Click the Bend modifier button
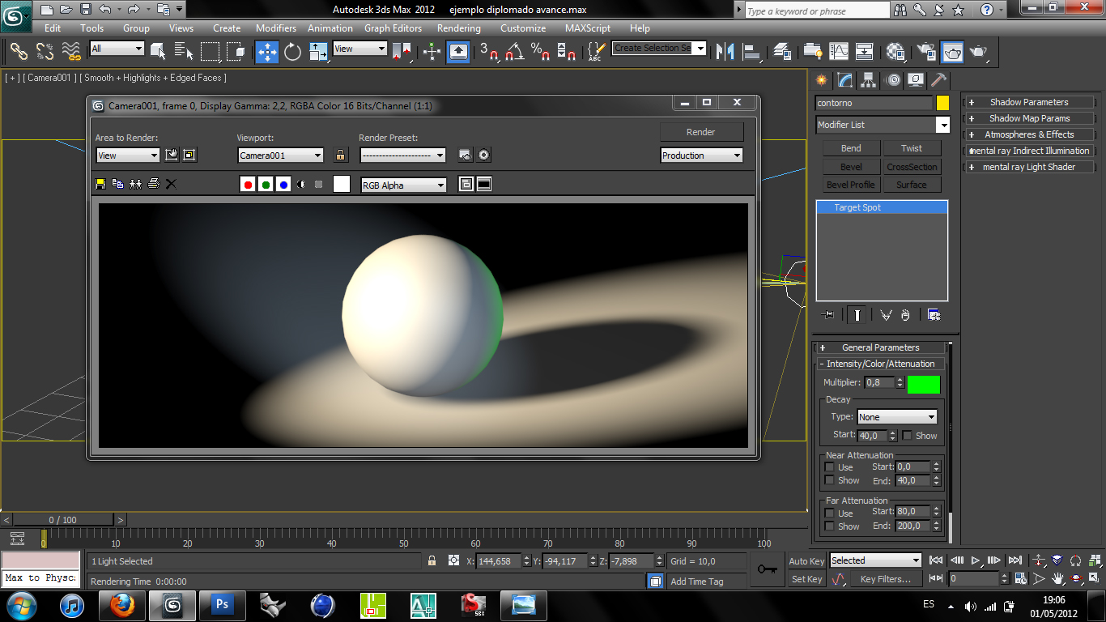The image size is (1106, 622). click(850, 148)
